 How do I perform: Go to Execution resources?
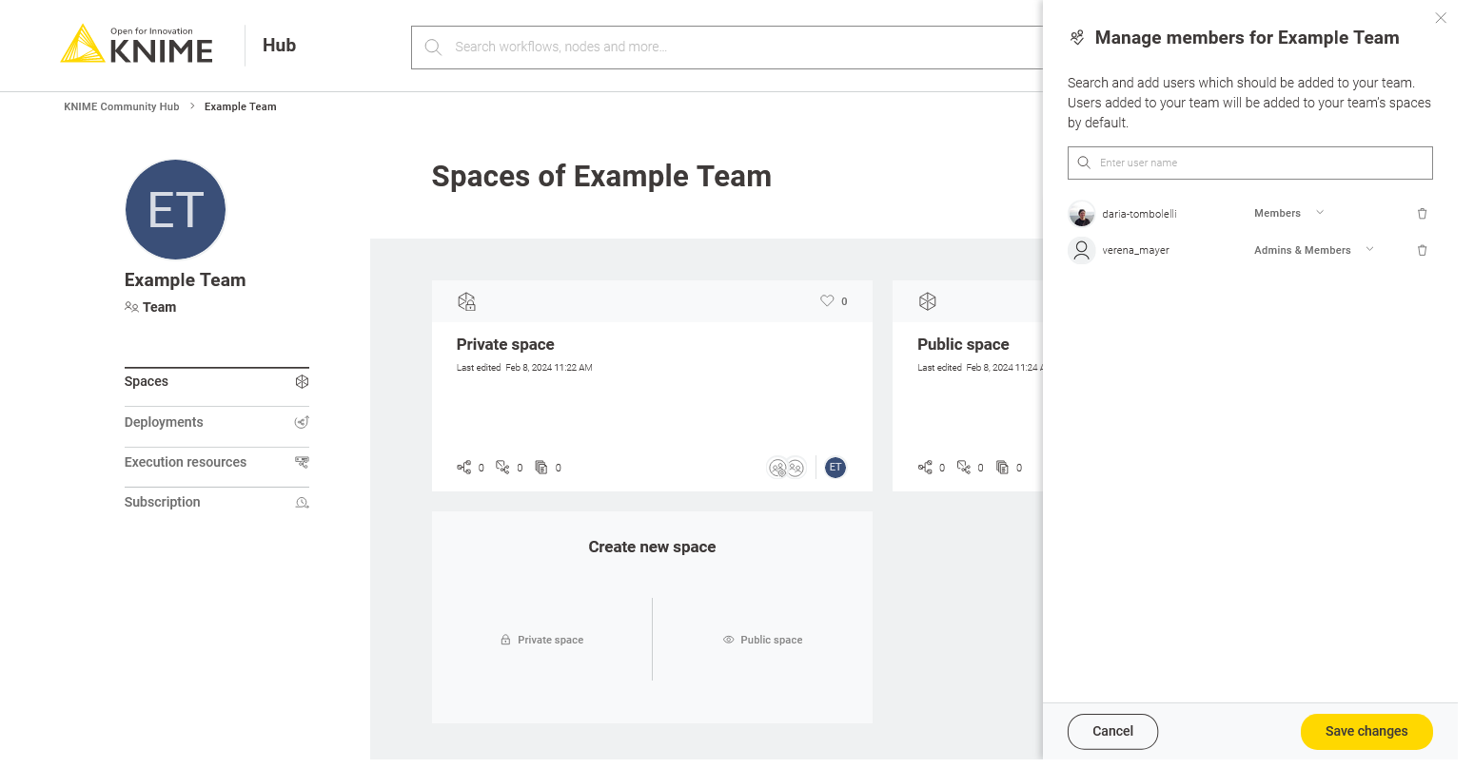click(217, 462)
